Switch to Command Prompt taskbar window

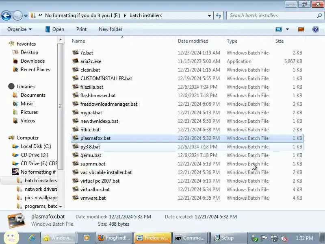[x=191, y=238]
